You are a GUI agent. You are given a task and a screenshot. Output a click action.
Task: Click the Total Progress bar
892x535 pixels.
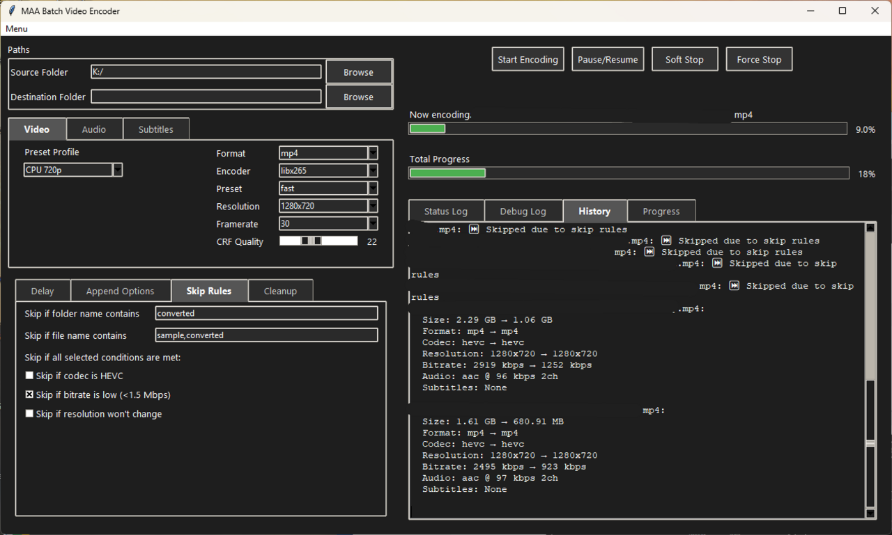(x=629, y=173)
